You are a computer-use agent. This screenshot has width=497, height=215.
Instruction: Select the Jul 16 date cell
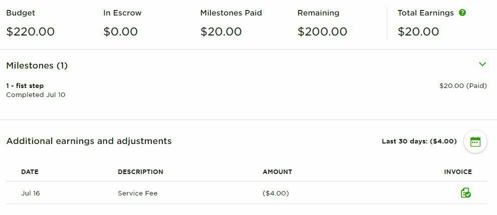coord(31,193)
